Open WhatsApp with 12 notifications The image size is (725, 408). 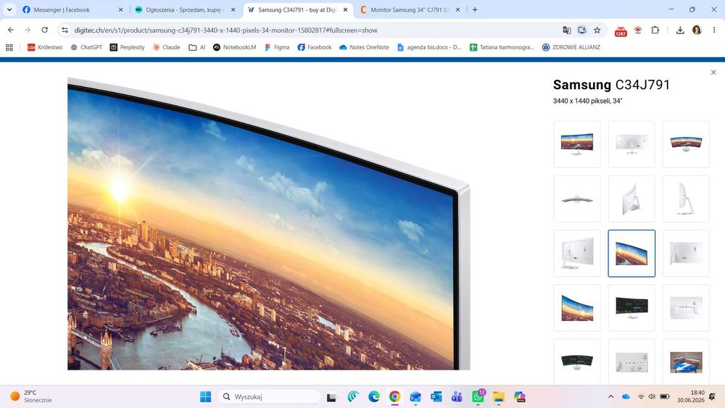[x=478, y=396]
